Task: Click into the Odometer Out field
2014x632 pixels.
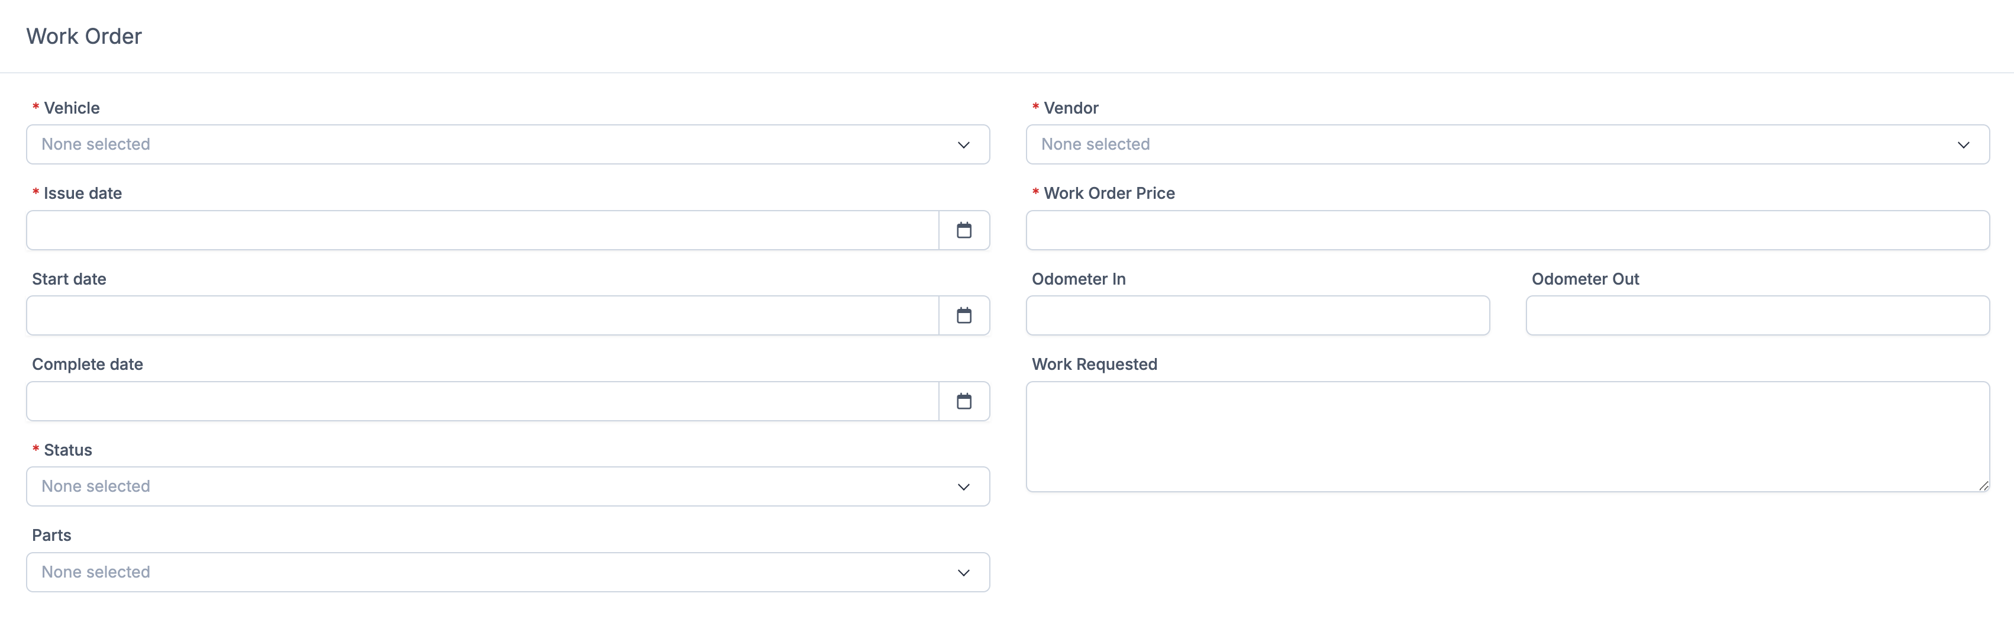Action: (x=1757, y=315)
